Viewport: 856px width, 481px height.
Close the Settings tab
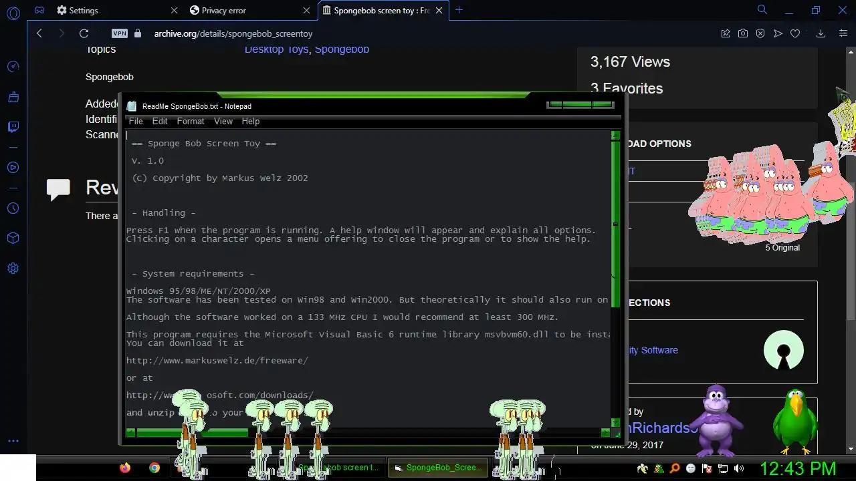click(174, 10)
